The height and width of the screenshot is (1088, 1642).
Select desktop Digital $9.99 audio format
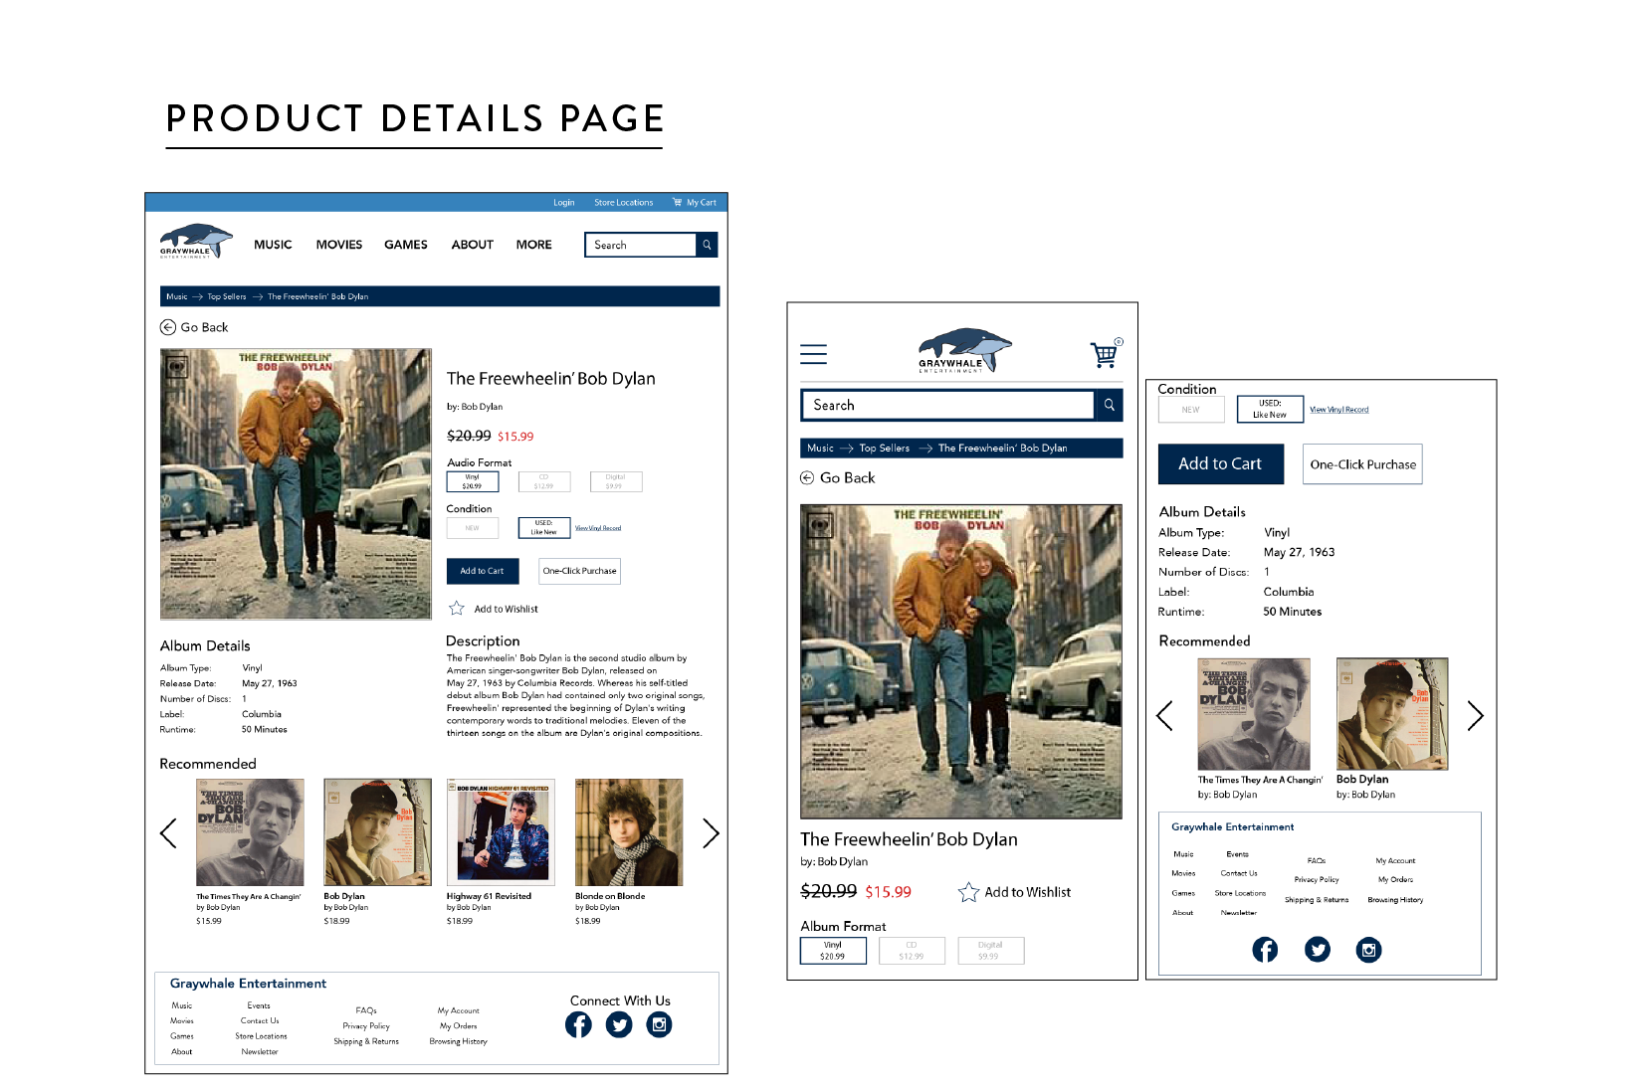click(616, 481)
